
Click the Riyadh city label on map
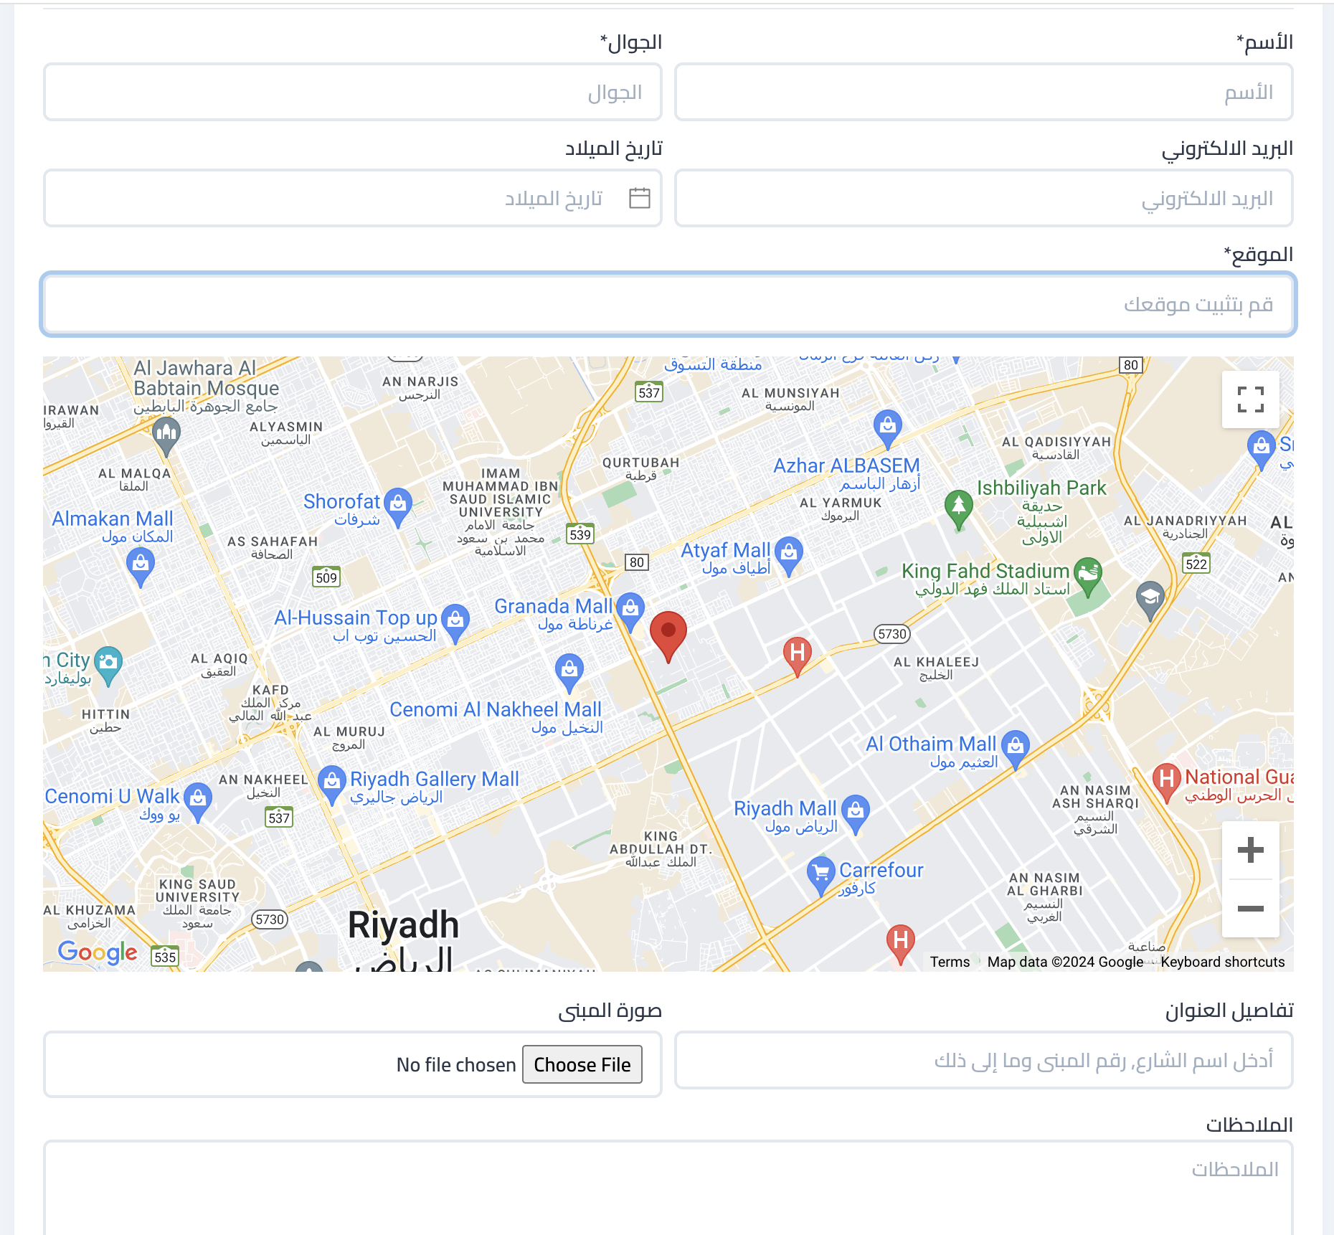pos(403,924)
